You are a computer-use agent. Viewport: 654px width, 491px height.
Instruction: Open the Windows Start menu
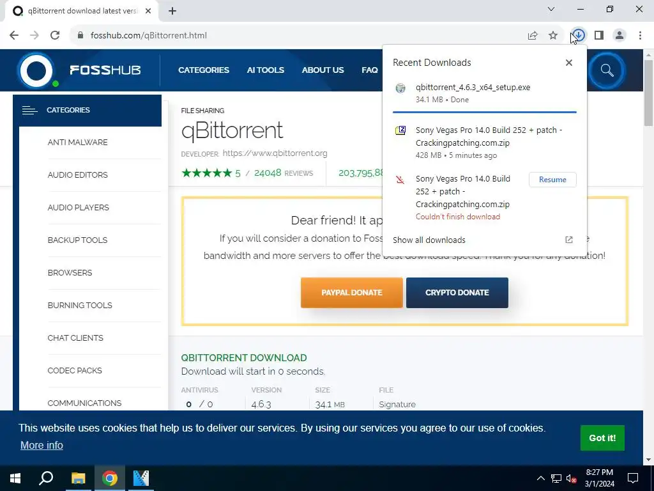(x=15, y=478)
